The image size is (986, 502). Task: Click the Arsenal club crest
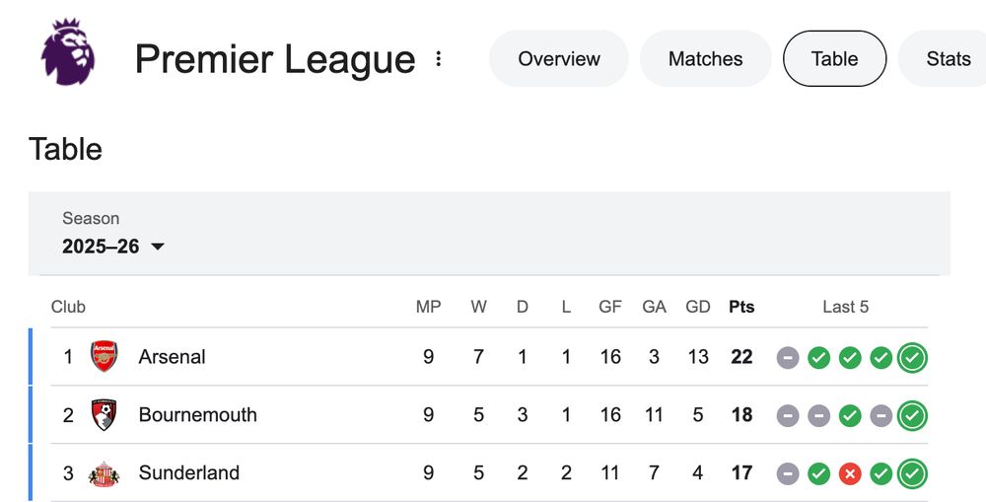click(104, 356)
